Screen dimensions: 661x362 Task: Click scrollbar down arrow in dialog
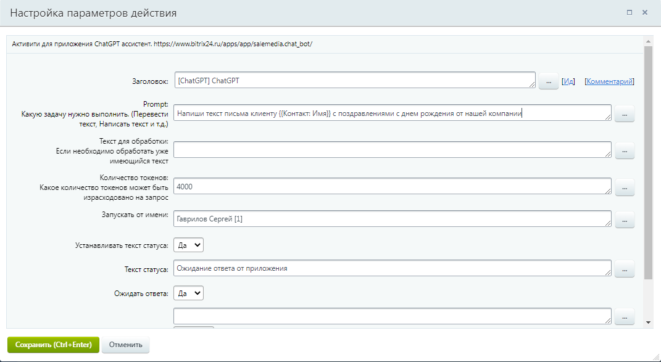[x=647, y=322]
